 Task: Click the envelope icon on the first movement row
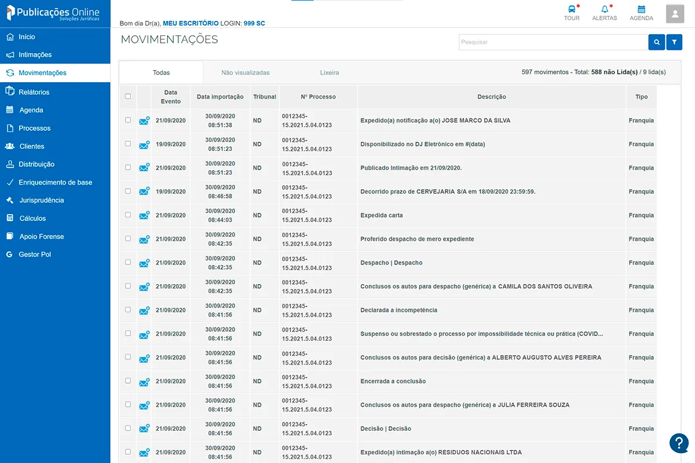(x=144, y=120)
